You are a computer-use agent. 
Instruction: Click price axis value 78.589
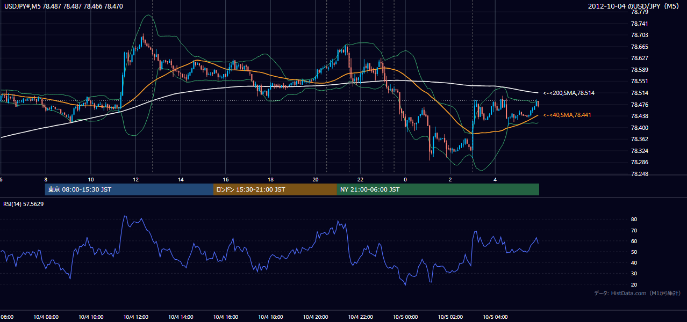[640, 70]
